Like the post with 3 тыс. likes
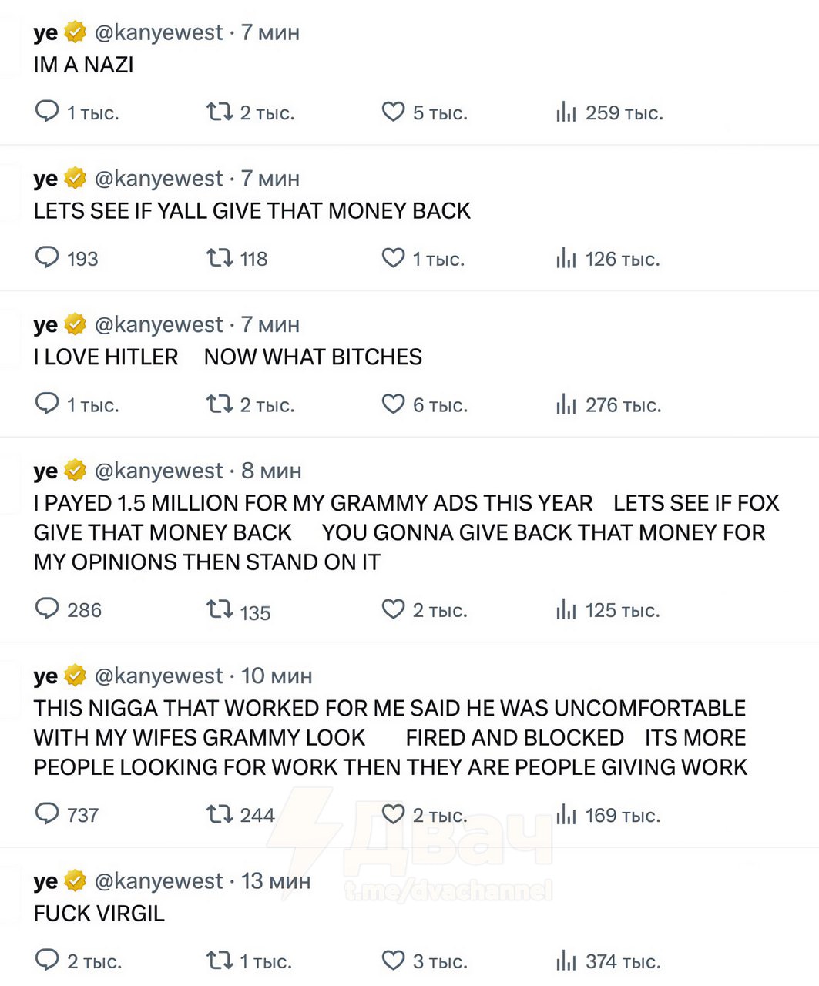The height and width of the screenshot is (986, 819). tap(393, 960)
